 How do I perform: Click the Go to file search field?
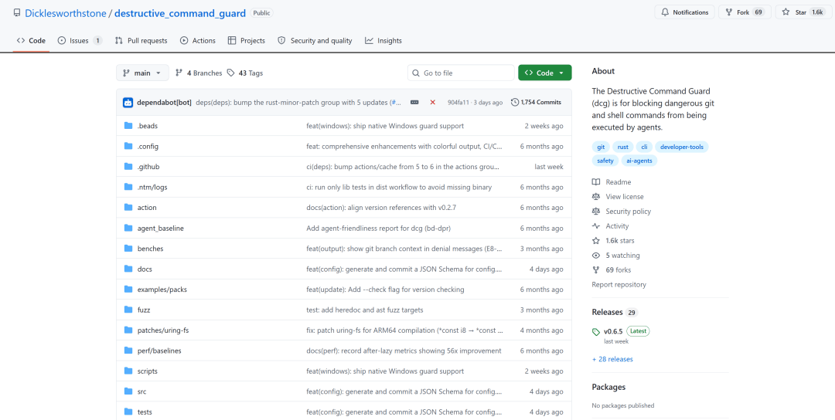click(x=461, y=73)
